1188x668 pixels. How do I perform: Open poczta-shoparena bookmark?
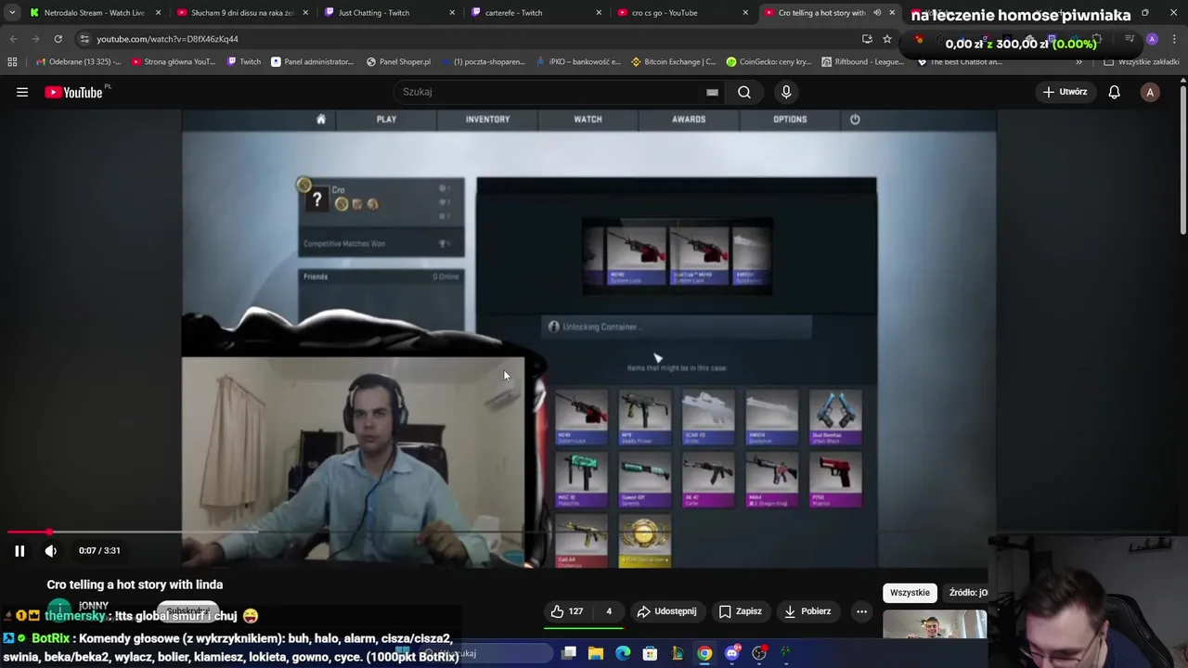[x=483, y=61]
